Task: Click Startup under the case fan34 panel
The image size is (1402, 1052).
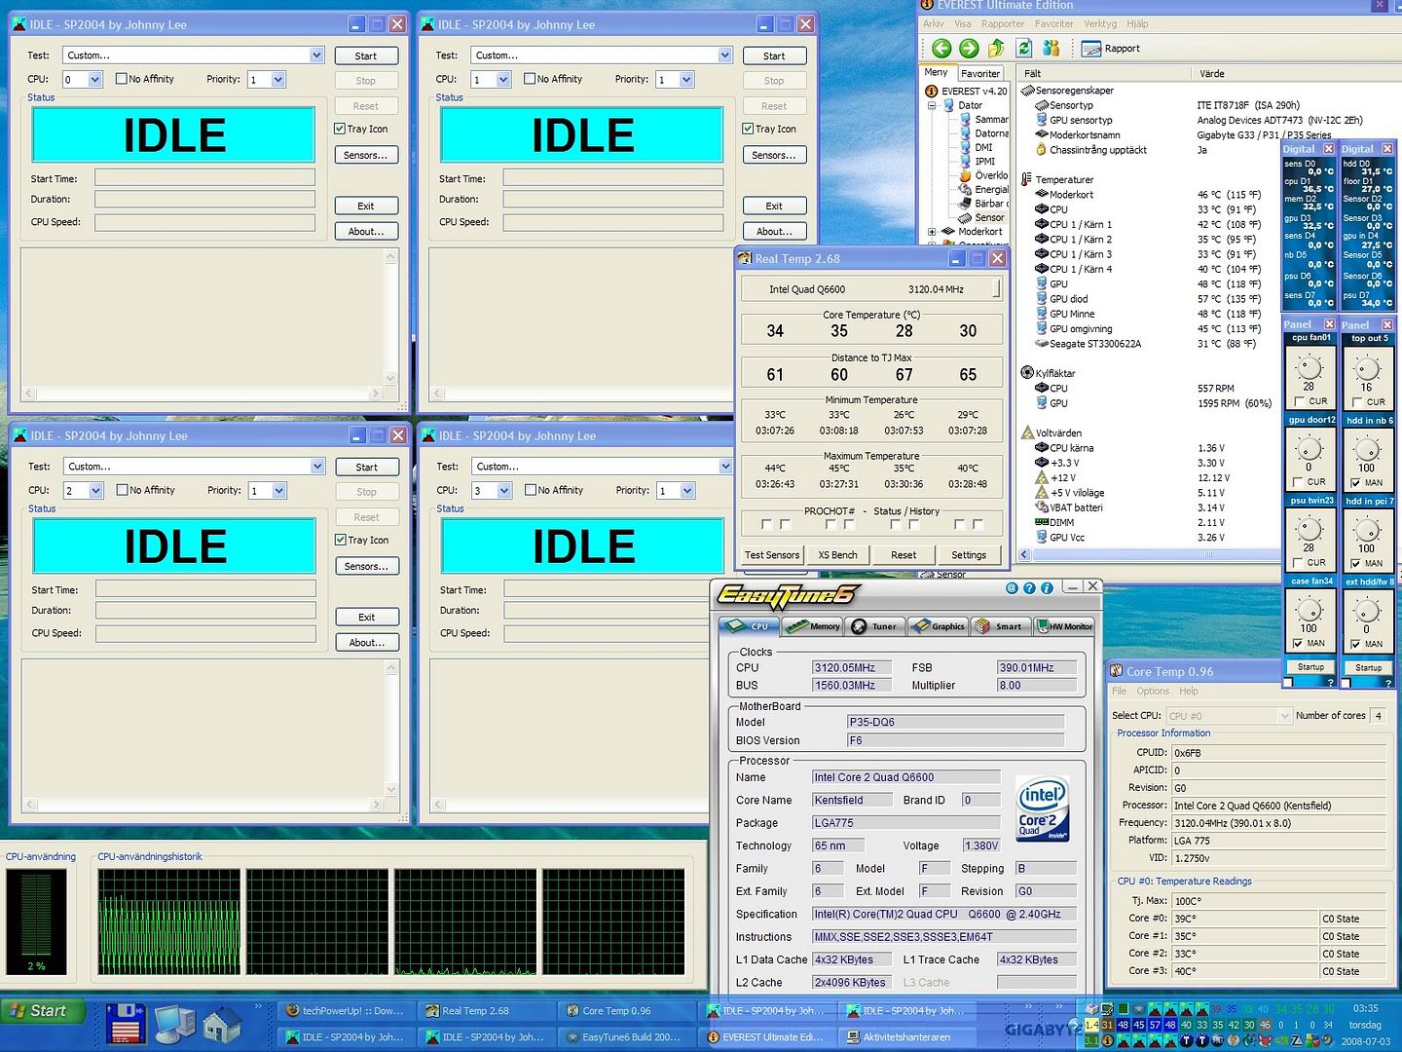Action: [x=1310, y=667]
